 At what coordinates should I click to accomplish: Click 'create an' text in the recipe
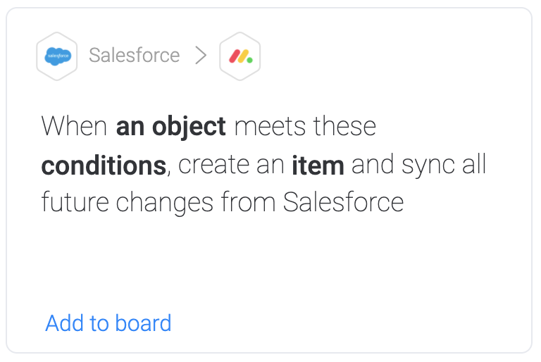point(231,165)
